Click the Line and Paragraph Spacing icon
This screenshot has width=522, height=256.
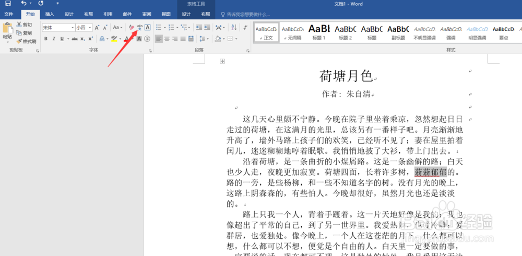point(201,39)
